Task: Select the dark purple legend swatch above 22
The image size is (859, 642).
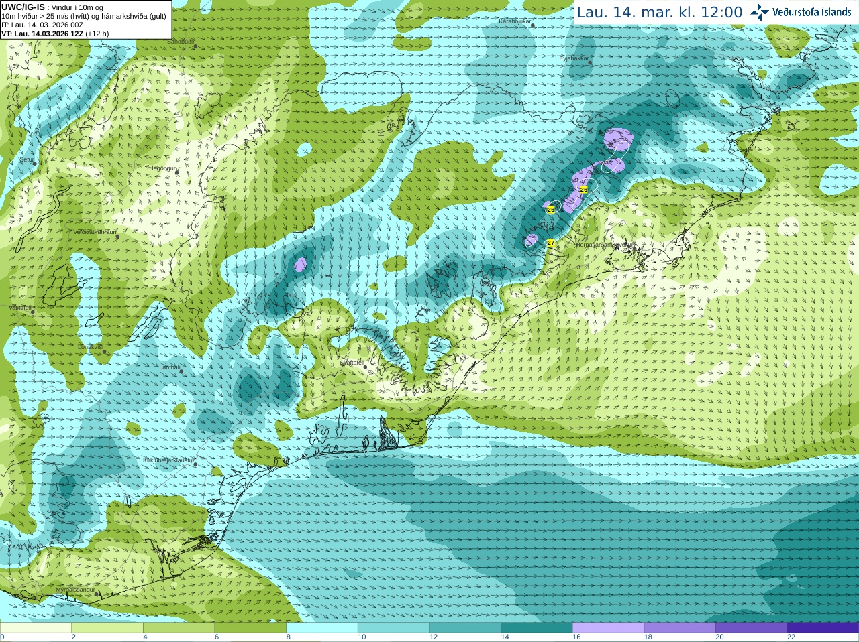Action: click(823, 628)
